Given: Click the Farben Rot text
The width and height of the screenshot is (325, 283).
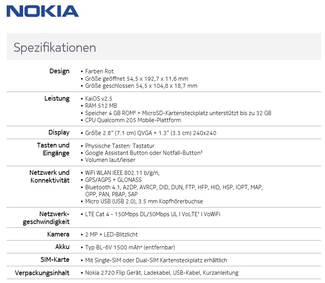Looking at the screenshot, I should pyautogui.click(x=99, y=71).
